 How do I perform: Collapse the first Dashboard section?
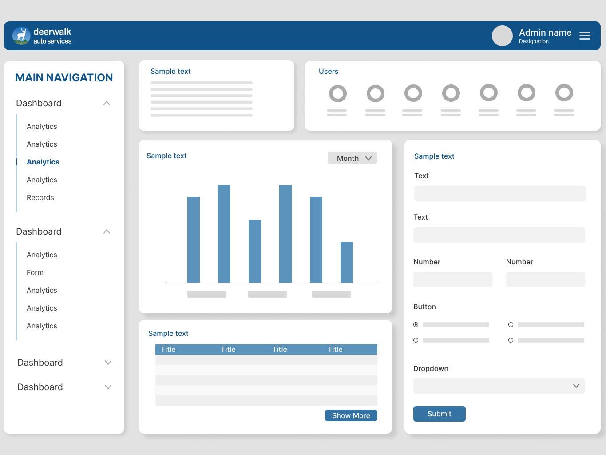[x=107, y=103]
